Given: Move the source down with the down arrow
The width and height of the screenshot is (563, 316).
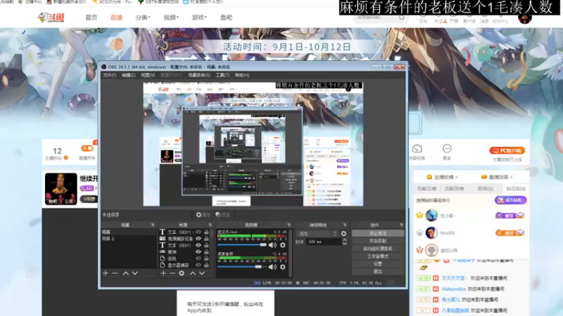Looking at the screenshot, I should [202, 273].
